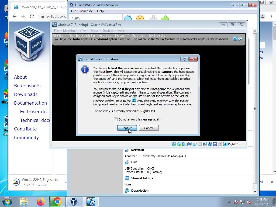The image size is (276, 207).
Task: Click the display status icon in VM status bar
Action: pos(205,144)
